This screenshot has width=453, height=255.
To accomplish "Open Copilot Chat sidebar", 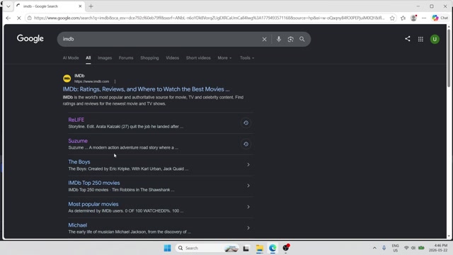I will click(440, 18).
